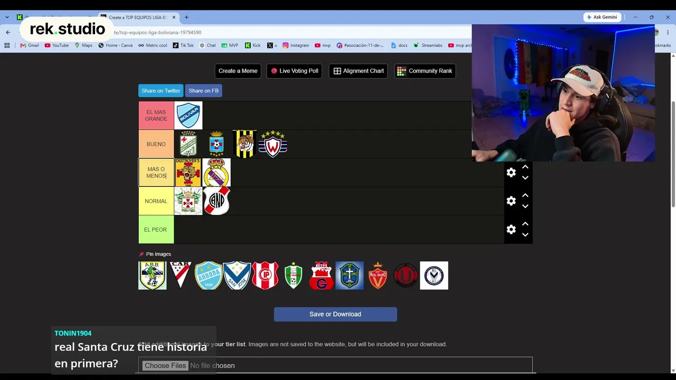
Task: Open the tab search dropdown arrow
Action: click(x=7, y=17)
